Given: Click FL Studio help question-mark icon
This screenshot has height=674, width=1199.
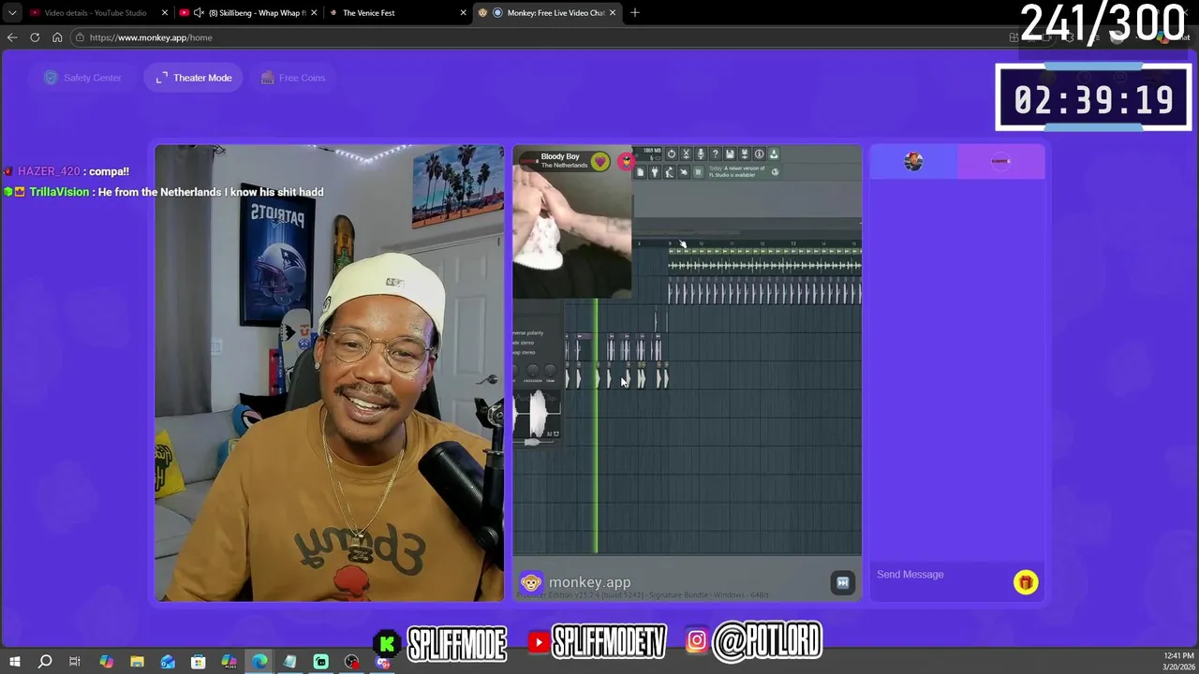Looking at the screenshot, I should click(715, 154).
